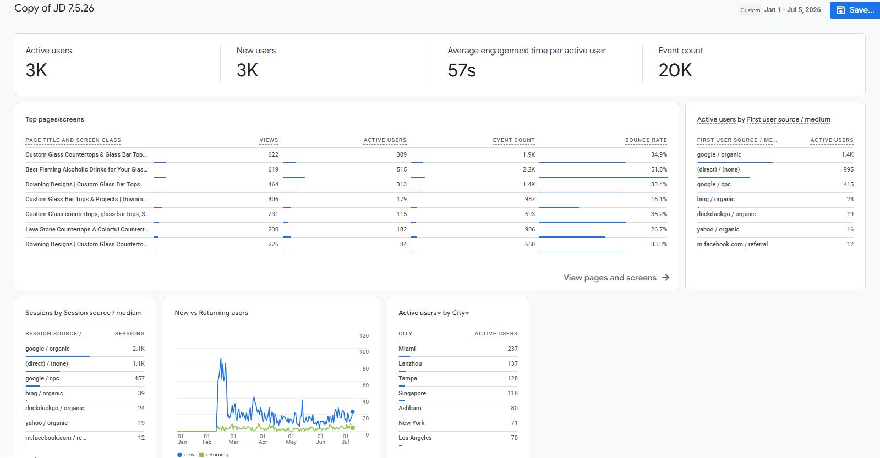This screenshot has width=880, height=458.
Task: Click the City column header
Action: [405, 334]
